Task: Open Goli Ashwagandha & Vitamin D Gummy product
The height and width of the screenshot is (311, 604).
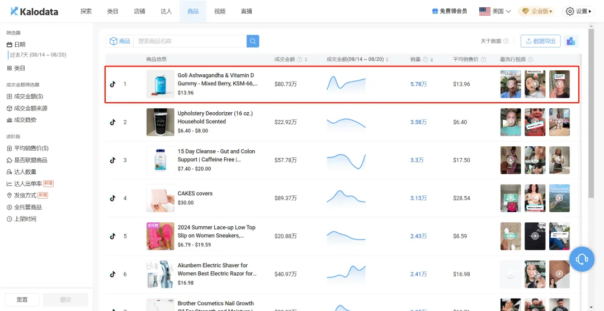Action: click(x=218, y=79)
